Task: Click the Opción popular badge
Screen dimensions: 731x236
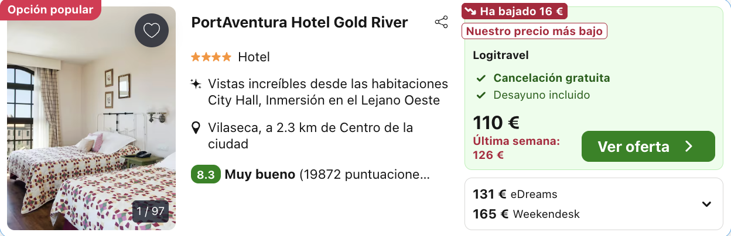Action: coord(51,10)
